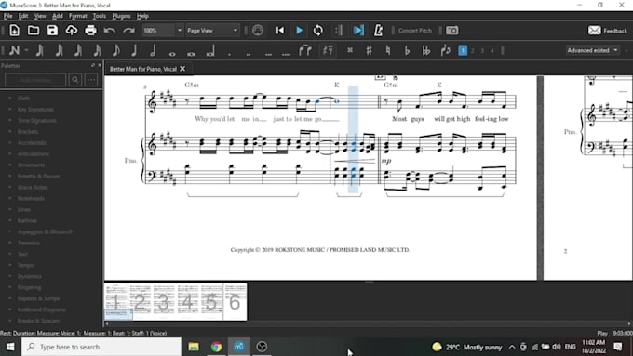Screen dimensions: 633x356
Task: Open the Page View dropdown
Action: coord(212,31)
